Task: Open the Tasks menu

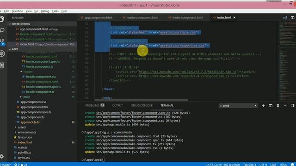Action: (55, 11)
